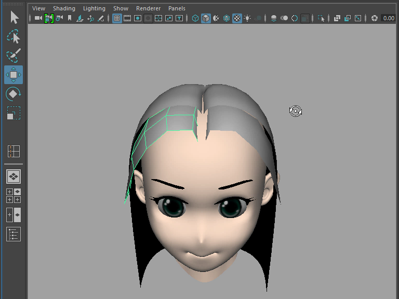
Task: Pick the Scale tool
Action: pyautogui.click(x=14, y=113)
